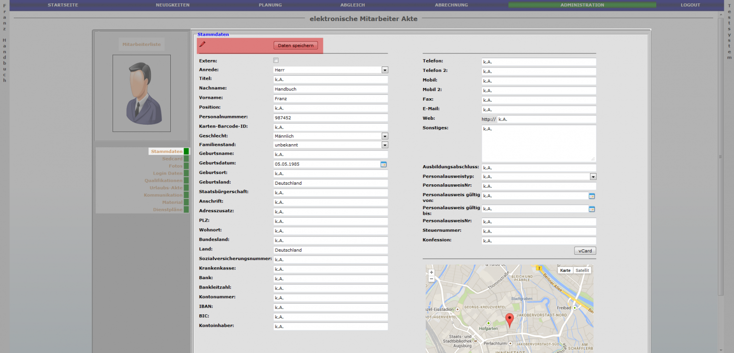Viewport: 734px width, 353px height.
Task: Click the Telefon input field
Action: click(x=539, y=62)
